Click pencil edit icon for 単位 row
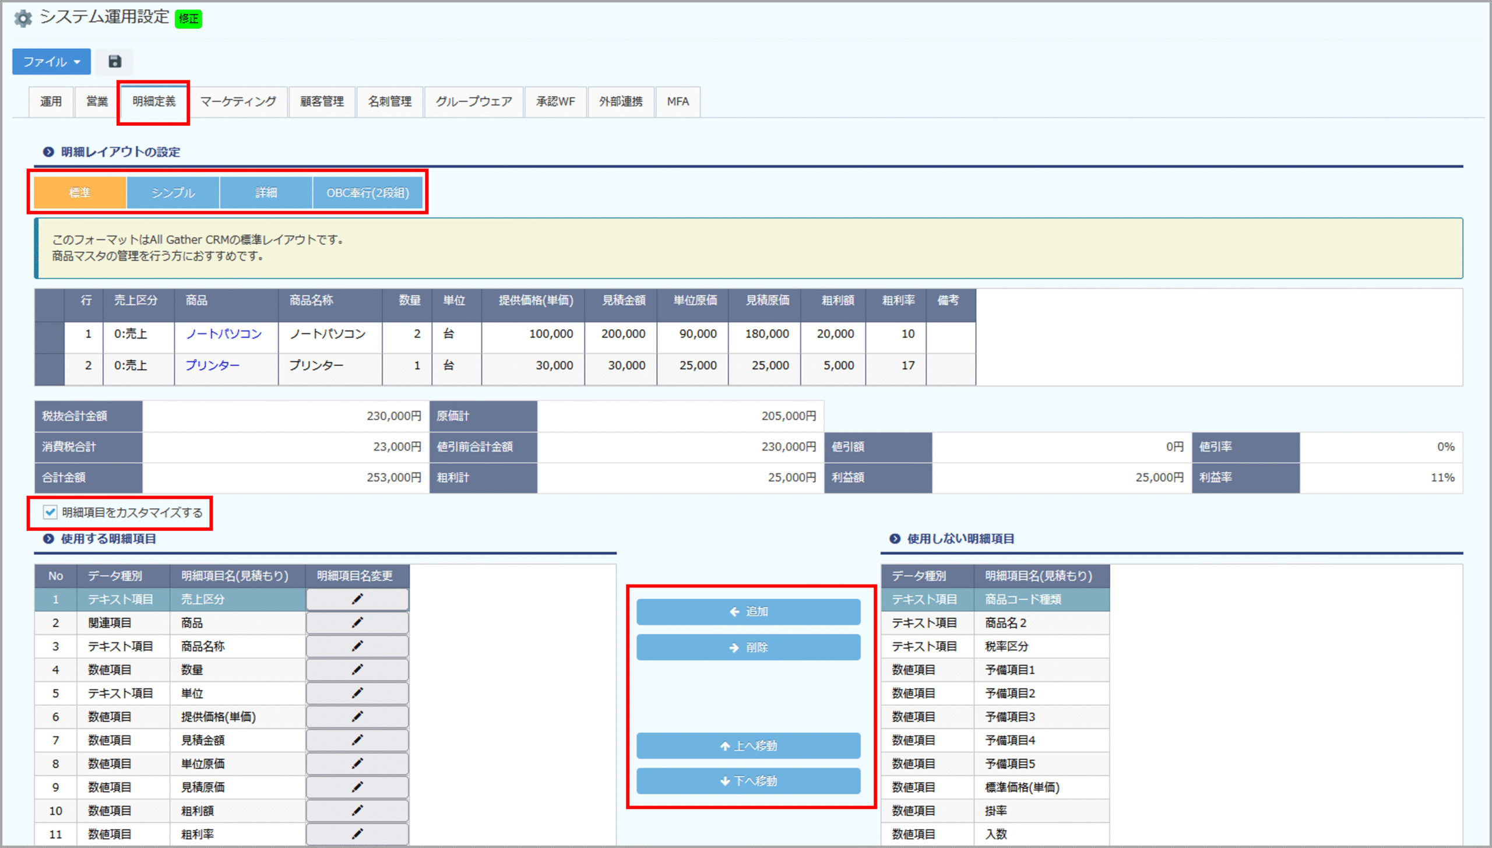This screenshot has height=848, width=1492. [357, 693]
